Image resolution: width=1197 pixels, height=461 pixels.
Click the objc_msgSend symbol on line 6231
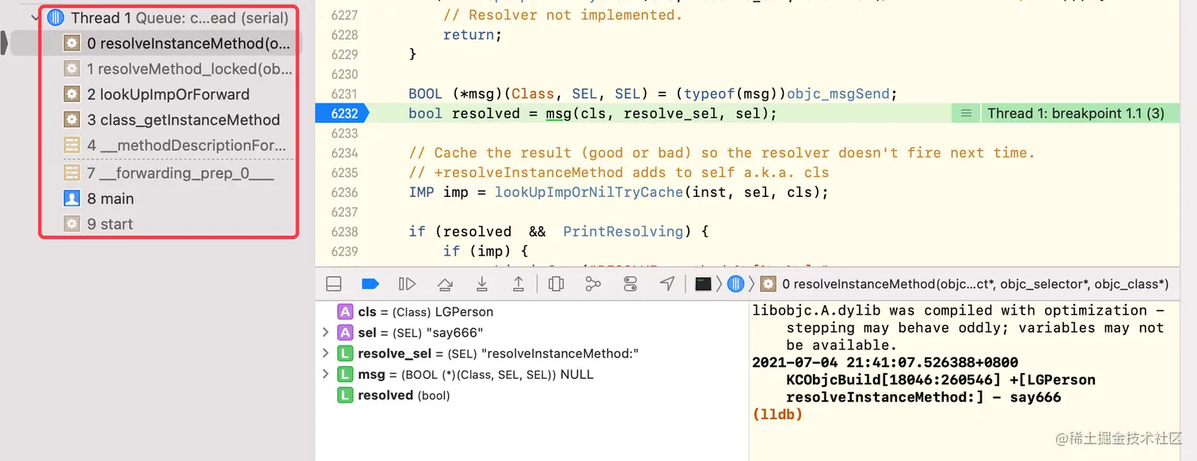pos(838,93)
